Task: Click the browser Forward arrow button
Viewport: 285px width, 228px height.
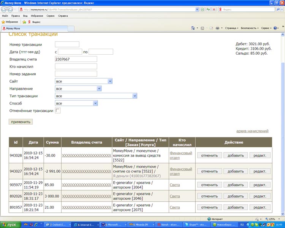Action: pos(10,9)
